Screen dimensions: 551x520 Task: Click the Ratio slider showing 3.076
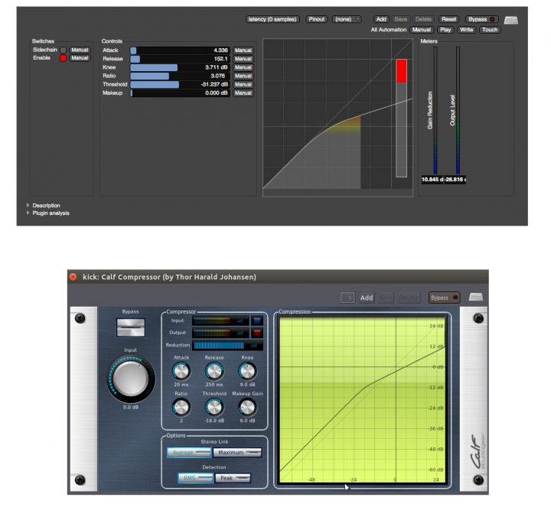click(180, 76)
